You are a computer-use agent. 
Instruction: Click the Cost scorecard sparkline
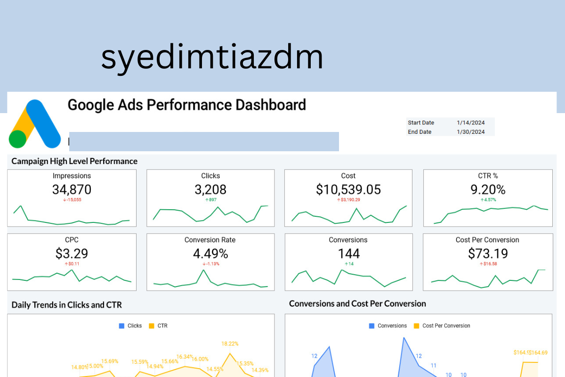(349, 214)
